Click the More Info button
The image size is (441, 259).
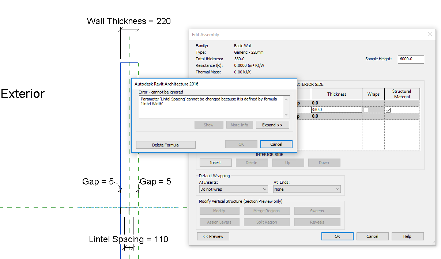pyautogui.click(x=240, y=125)
